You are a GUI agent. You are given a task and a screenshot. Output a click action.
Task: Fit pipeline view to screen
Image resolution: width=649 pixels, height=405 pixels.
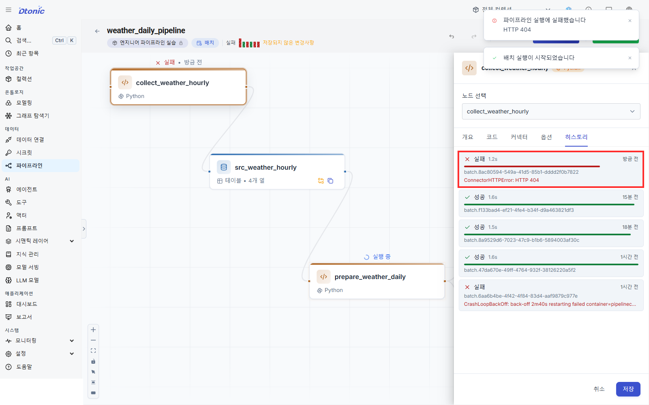93,351
